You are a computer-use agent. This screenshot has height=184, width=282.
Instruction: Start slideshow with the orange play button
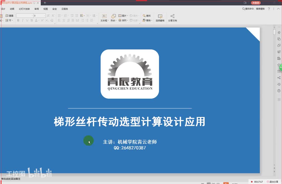tap(226, 183)
